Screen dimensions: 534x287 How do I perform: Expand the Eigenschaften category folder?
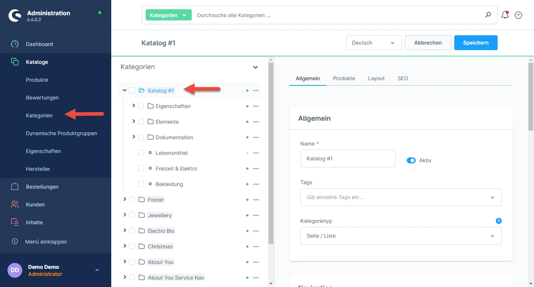point(133,106)
